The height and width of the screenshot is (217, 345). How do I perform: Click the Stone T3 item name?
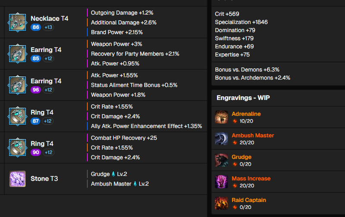[44, 179]
